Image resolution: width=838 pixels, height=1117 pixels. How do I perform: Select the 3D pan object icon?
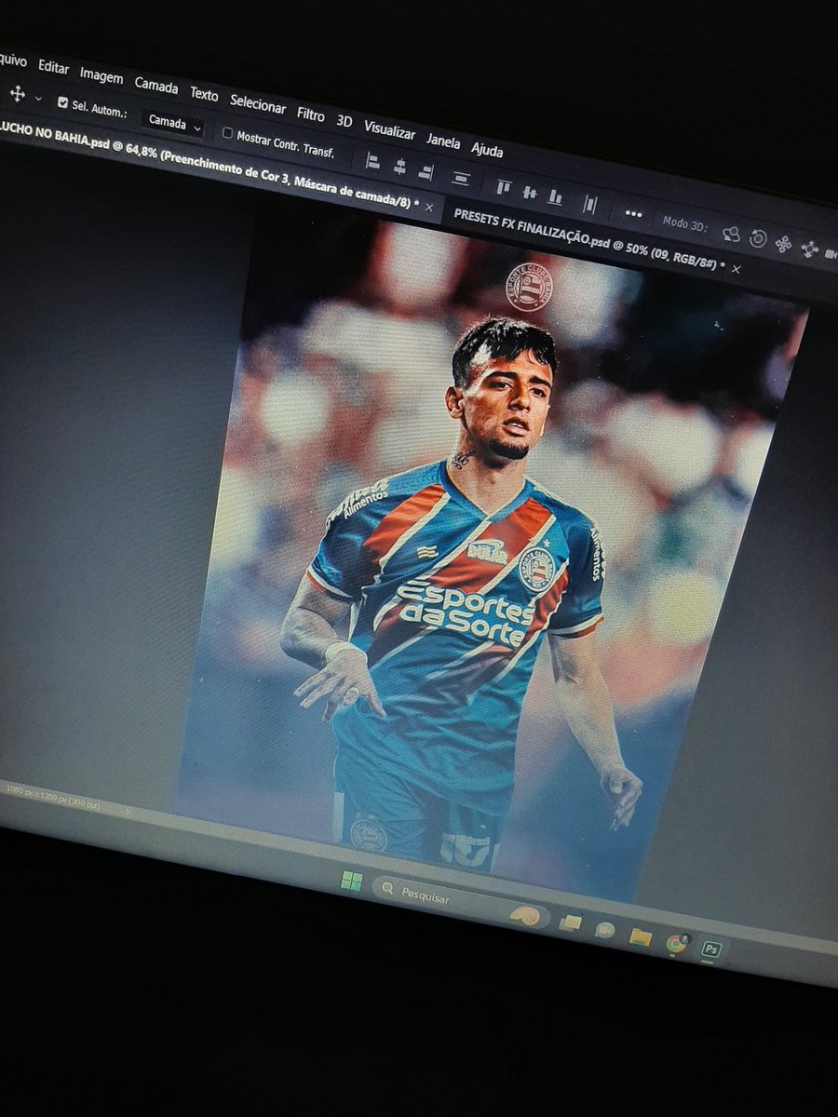click(783, 244)
